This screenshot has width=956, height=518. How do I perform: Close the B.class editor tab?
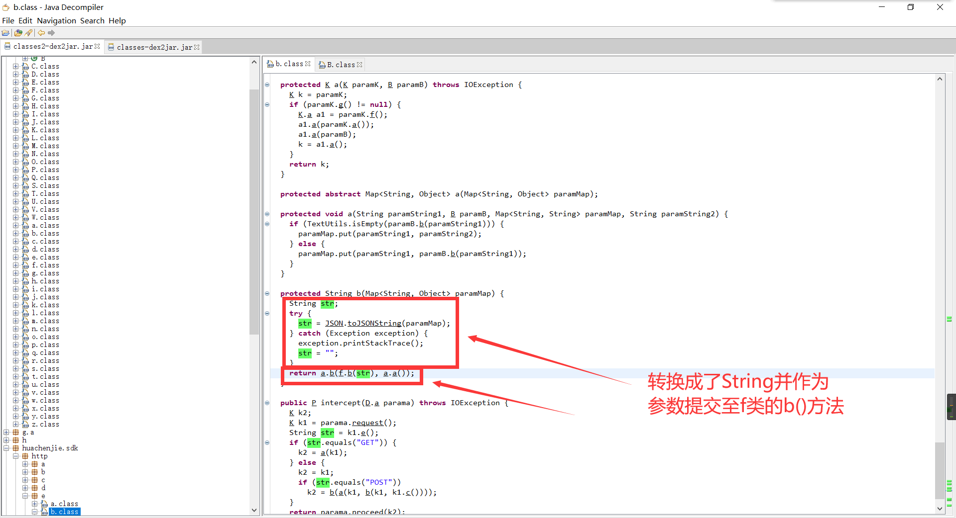pyautogui.click(x=359, y=65)
